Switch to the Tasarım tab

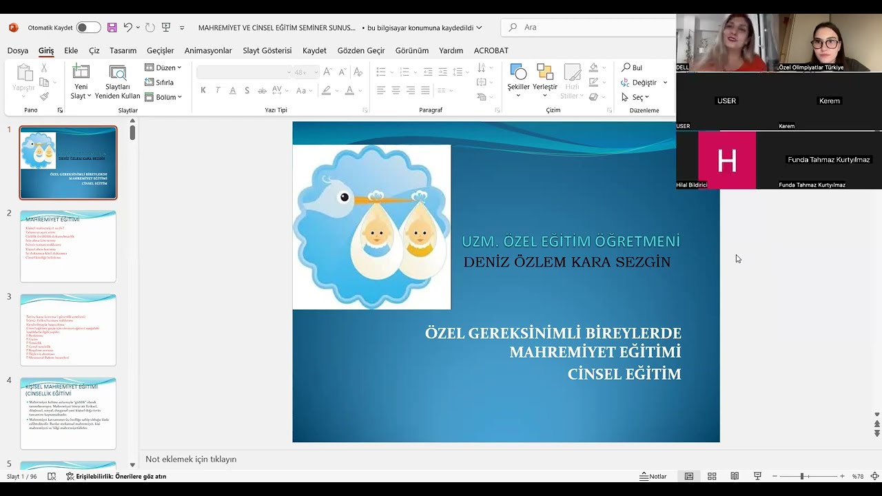point(123,50)
